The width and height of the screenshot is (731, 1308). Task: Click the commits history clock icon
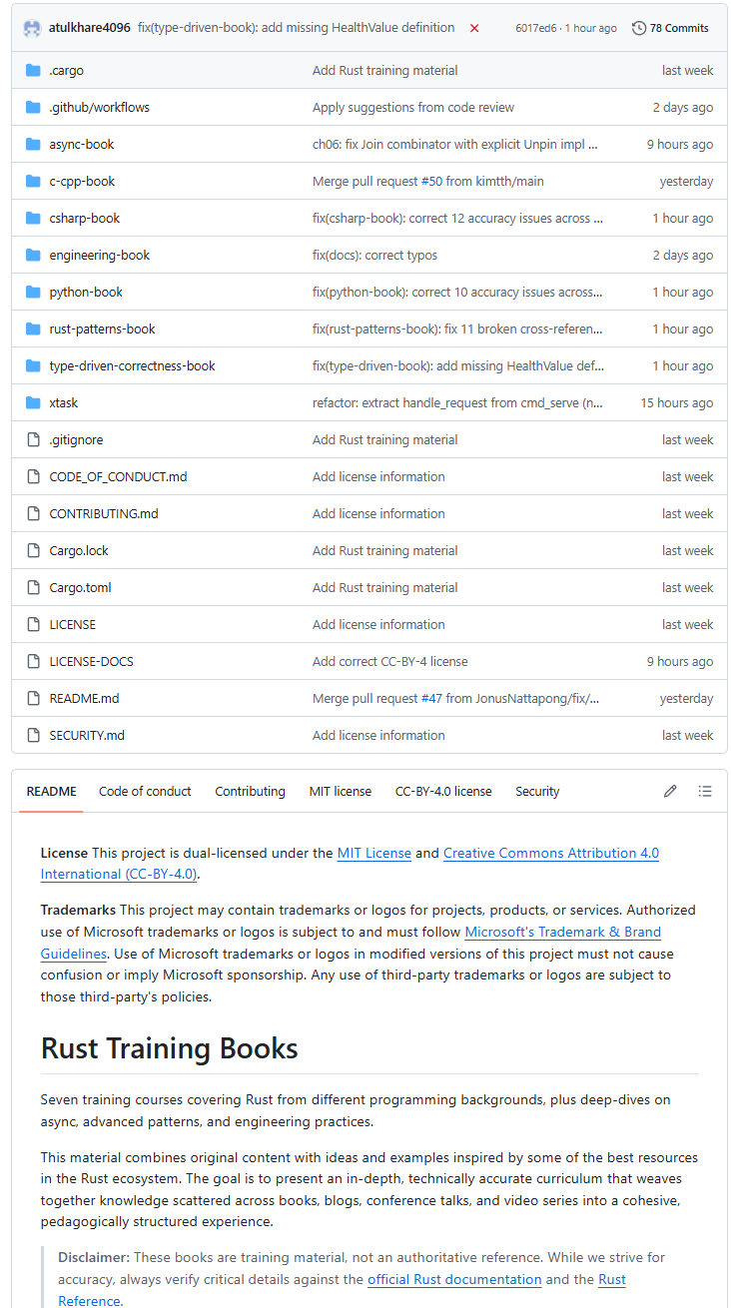coord(639,28)
